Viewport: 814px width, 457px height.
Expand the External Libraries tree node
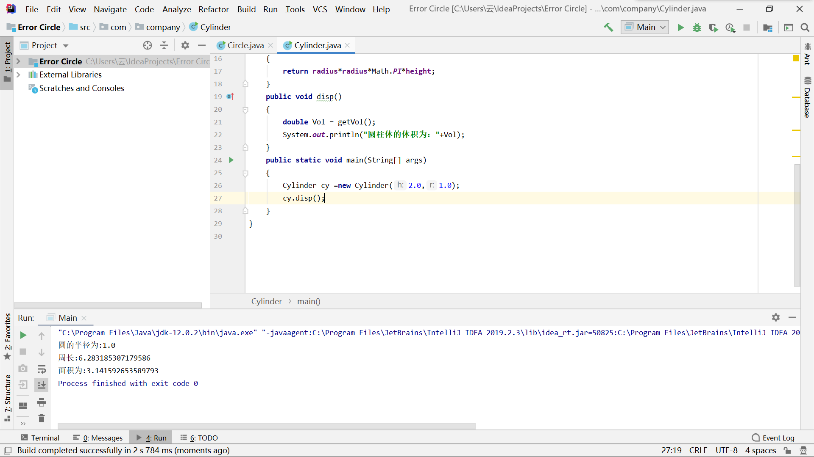coord(18,74)
